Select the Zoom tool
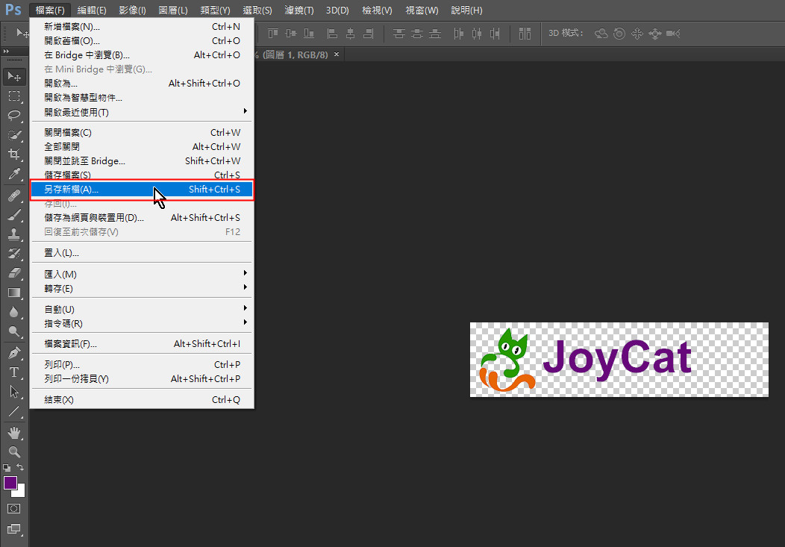Screen dimensions: 785x547 (14, 452)
